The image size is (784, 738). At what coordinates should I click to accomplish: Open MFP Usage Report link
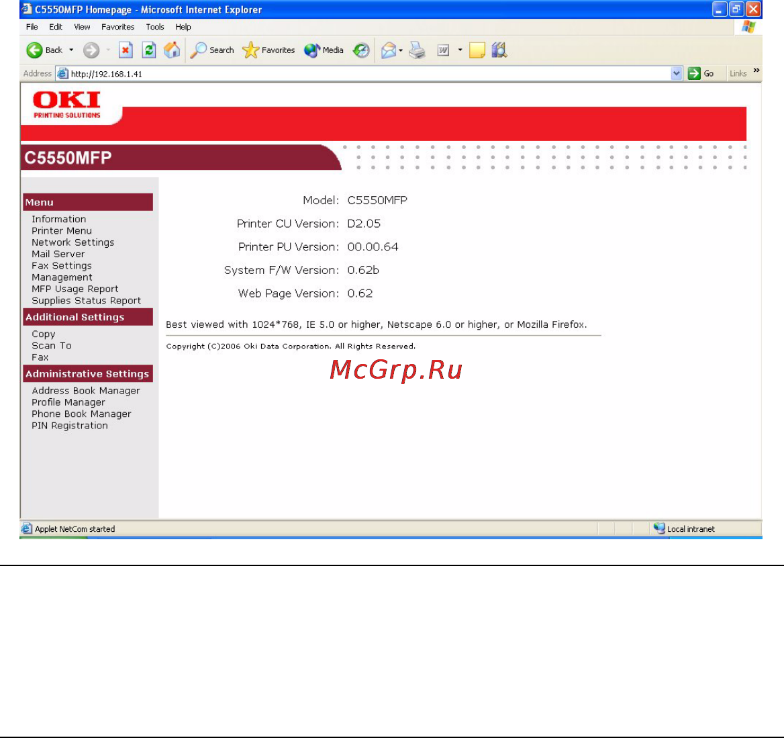tap(75, 289)
